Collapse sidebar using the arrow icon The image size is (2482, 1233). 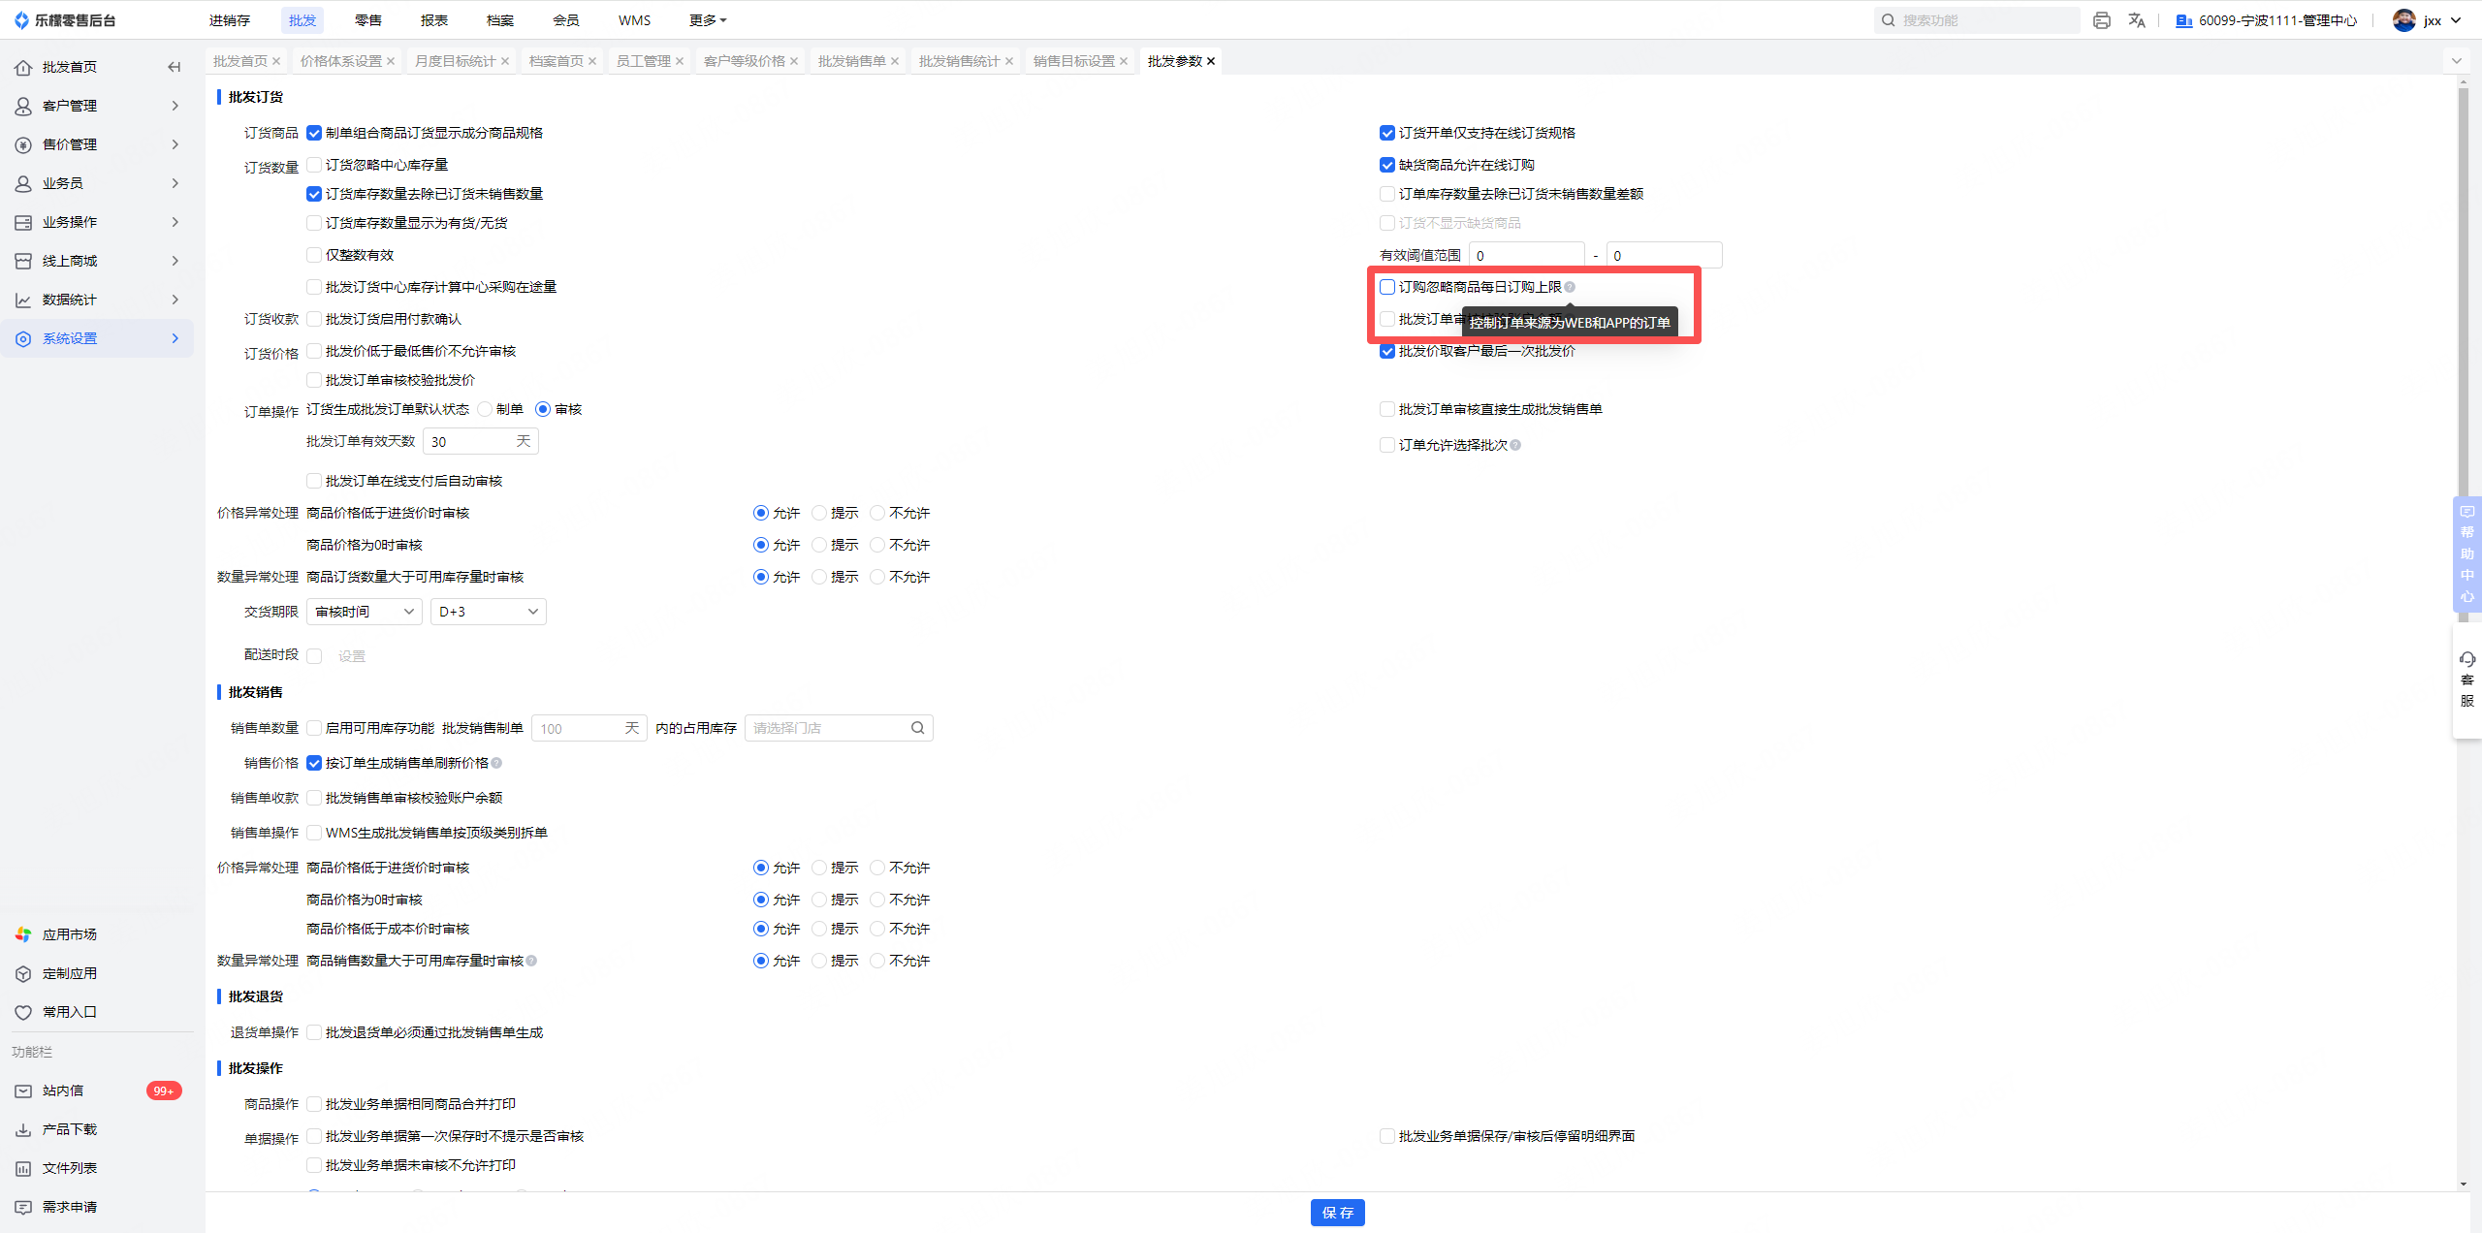point(174,67)
